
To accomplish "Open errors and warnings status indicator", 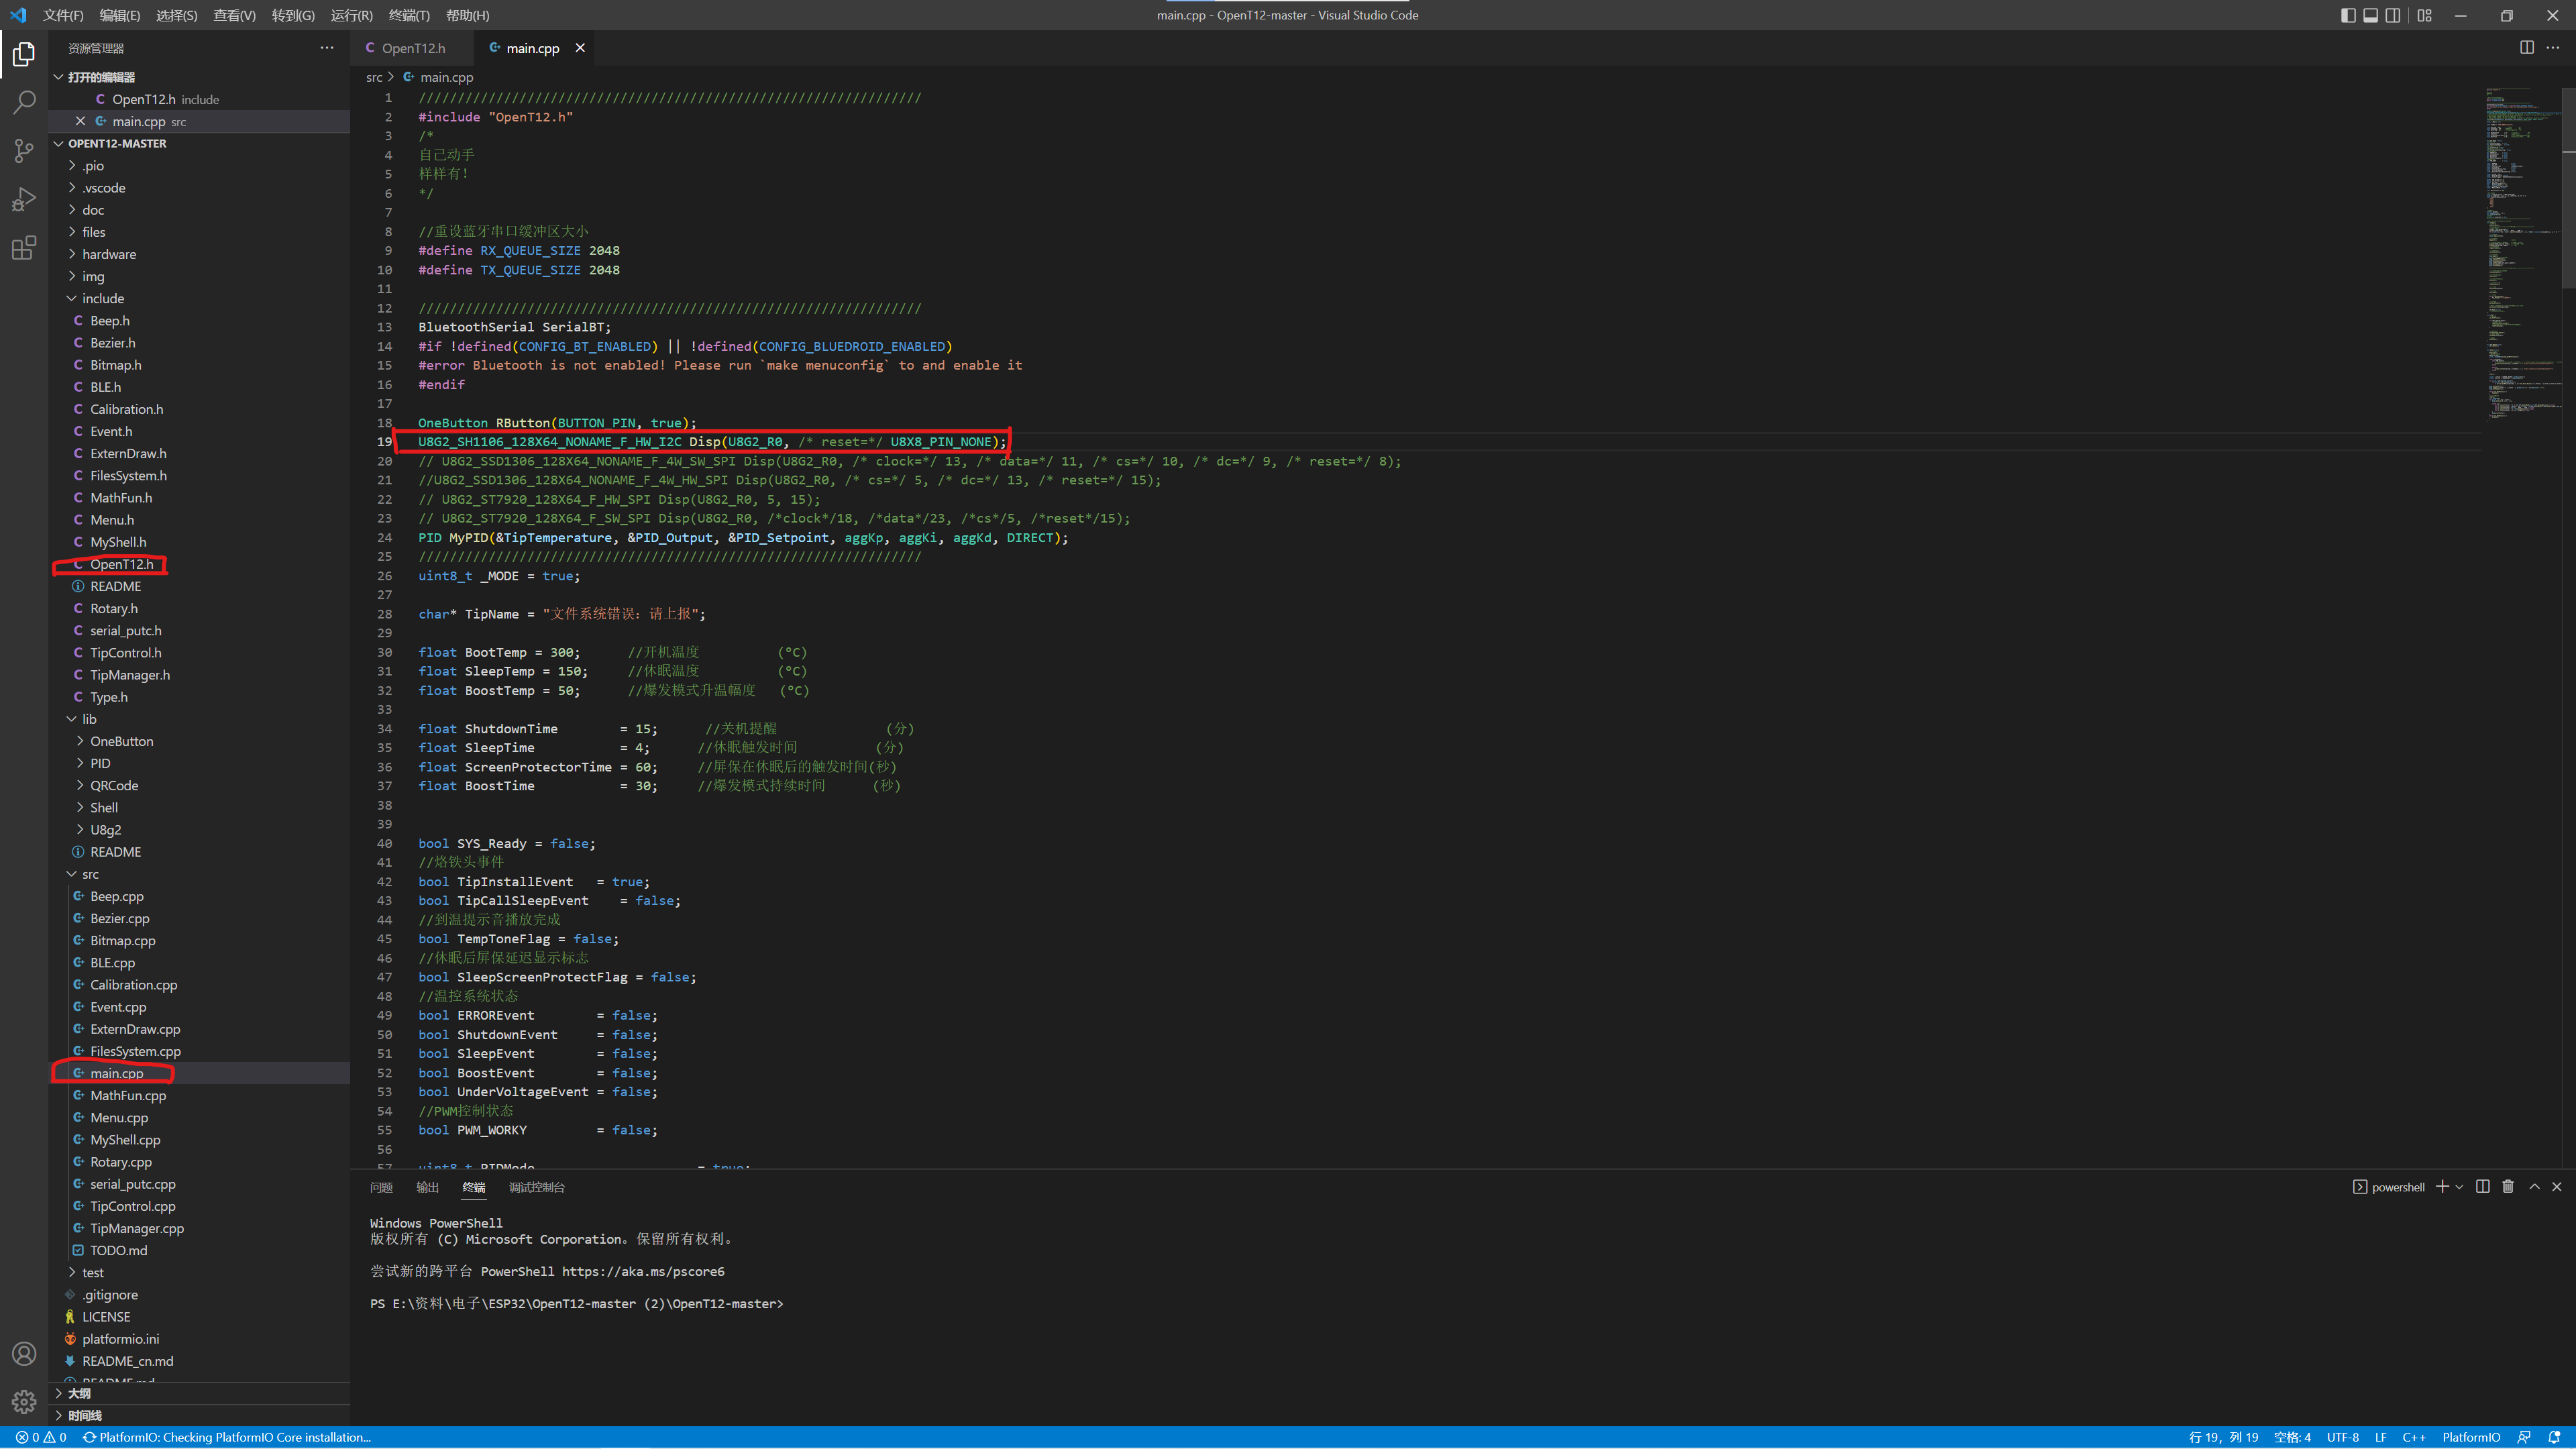I will coord(41,1437).
